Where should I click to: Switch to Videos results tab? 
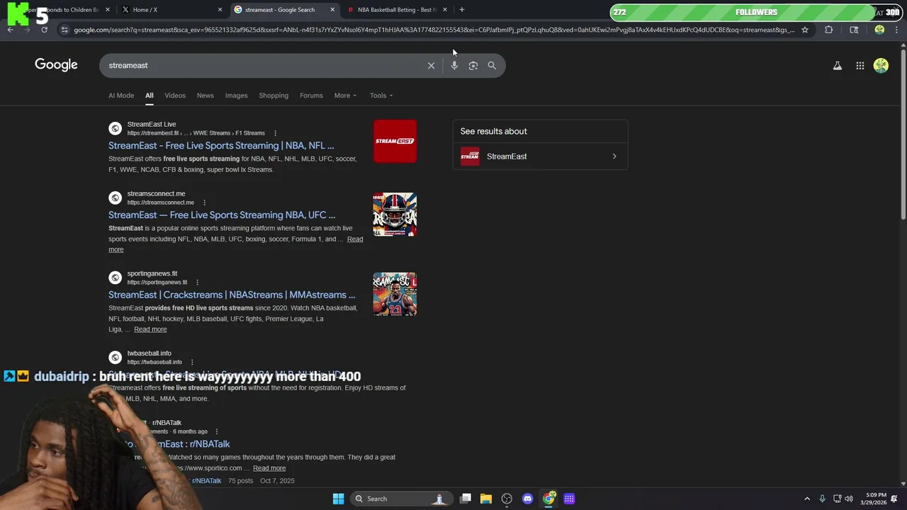[175, 96]
